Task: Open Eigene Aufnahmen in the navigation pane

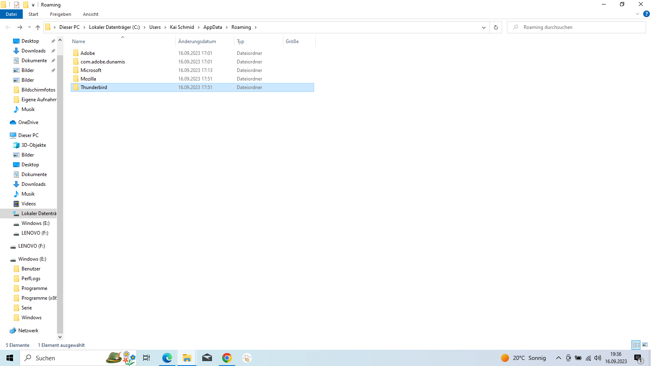Action: point(39,100)
